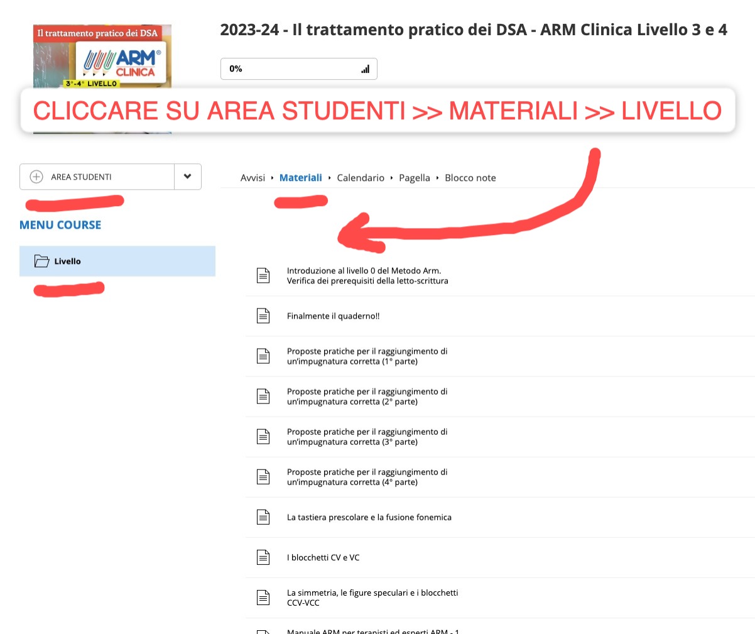755x634 pixels.
Task: Click the Livello folder icon
Action: tap(41, 261)
